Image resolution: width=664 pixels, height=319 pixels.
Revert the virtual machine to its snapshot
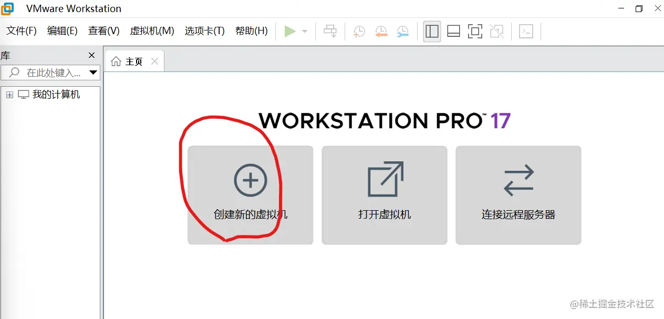click(381, 32)
